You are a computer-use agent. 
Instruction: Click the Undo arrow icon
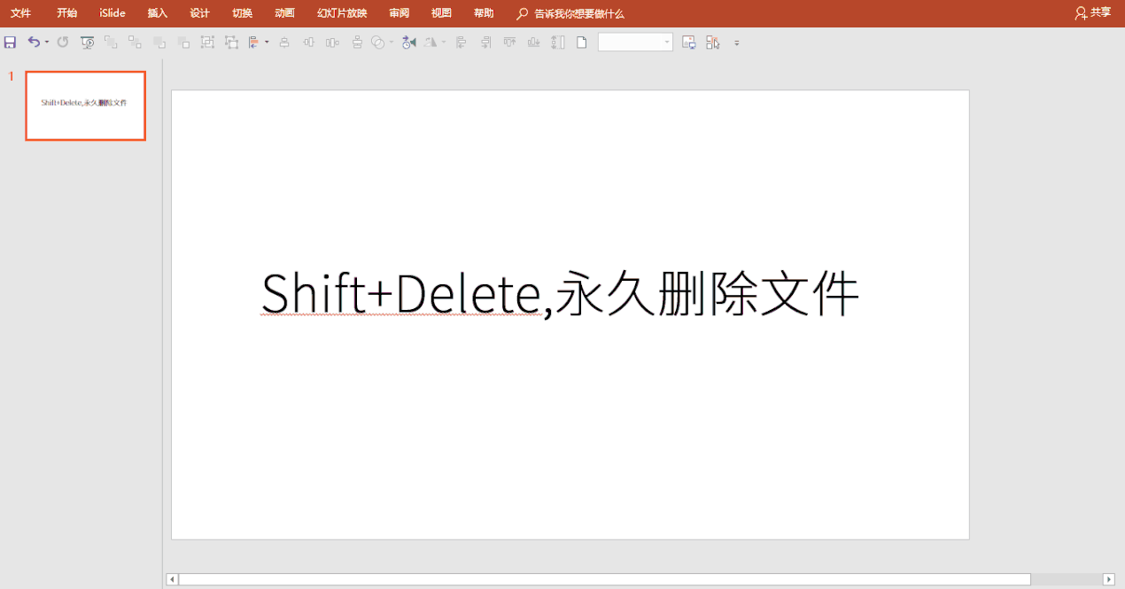tap(34, 42)
